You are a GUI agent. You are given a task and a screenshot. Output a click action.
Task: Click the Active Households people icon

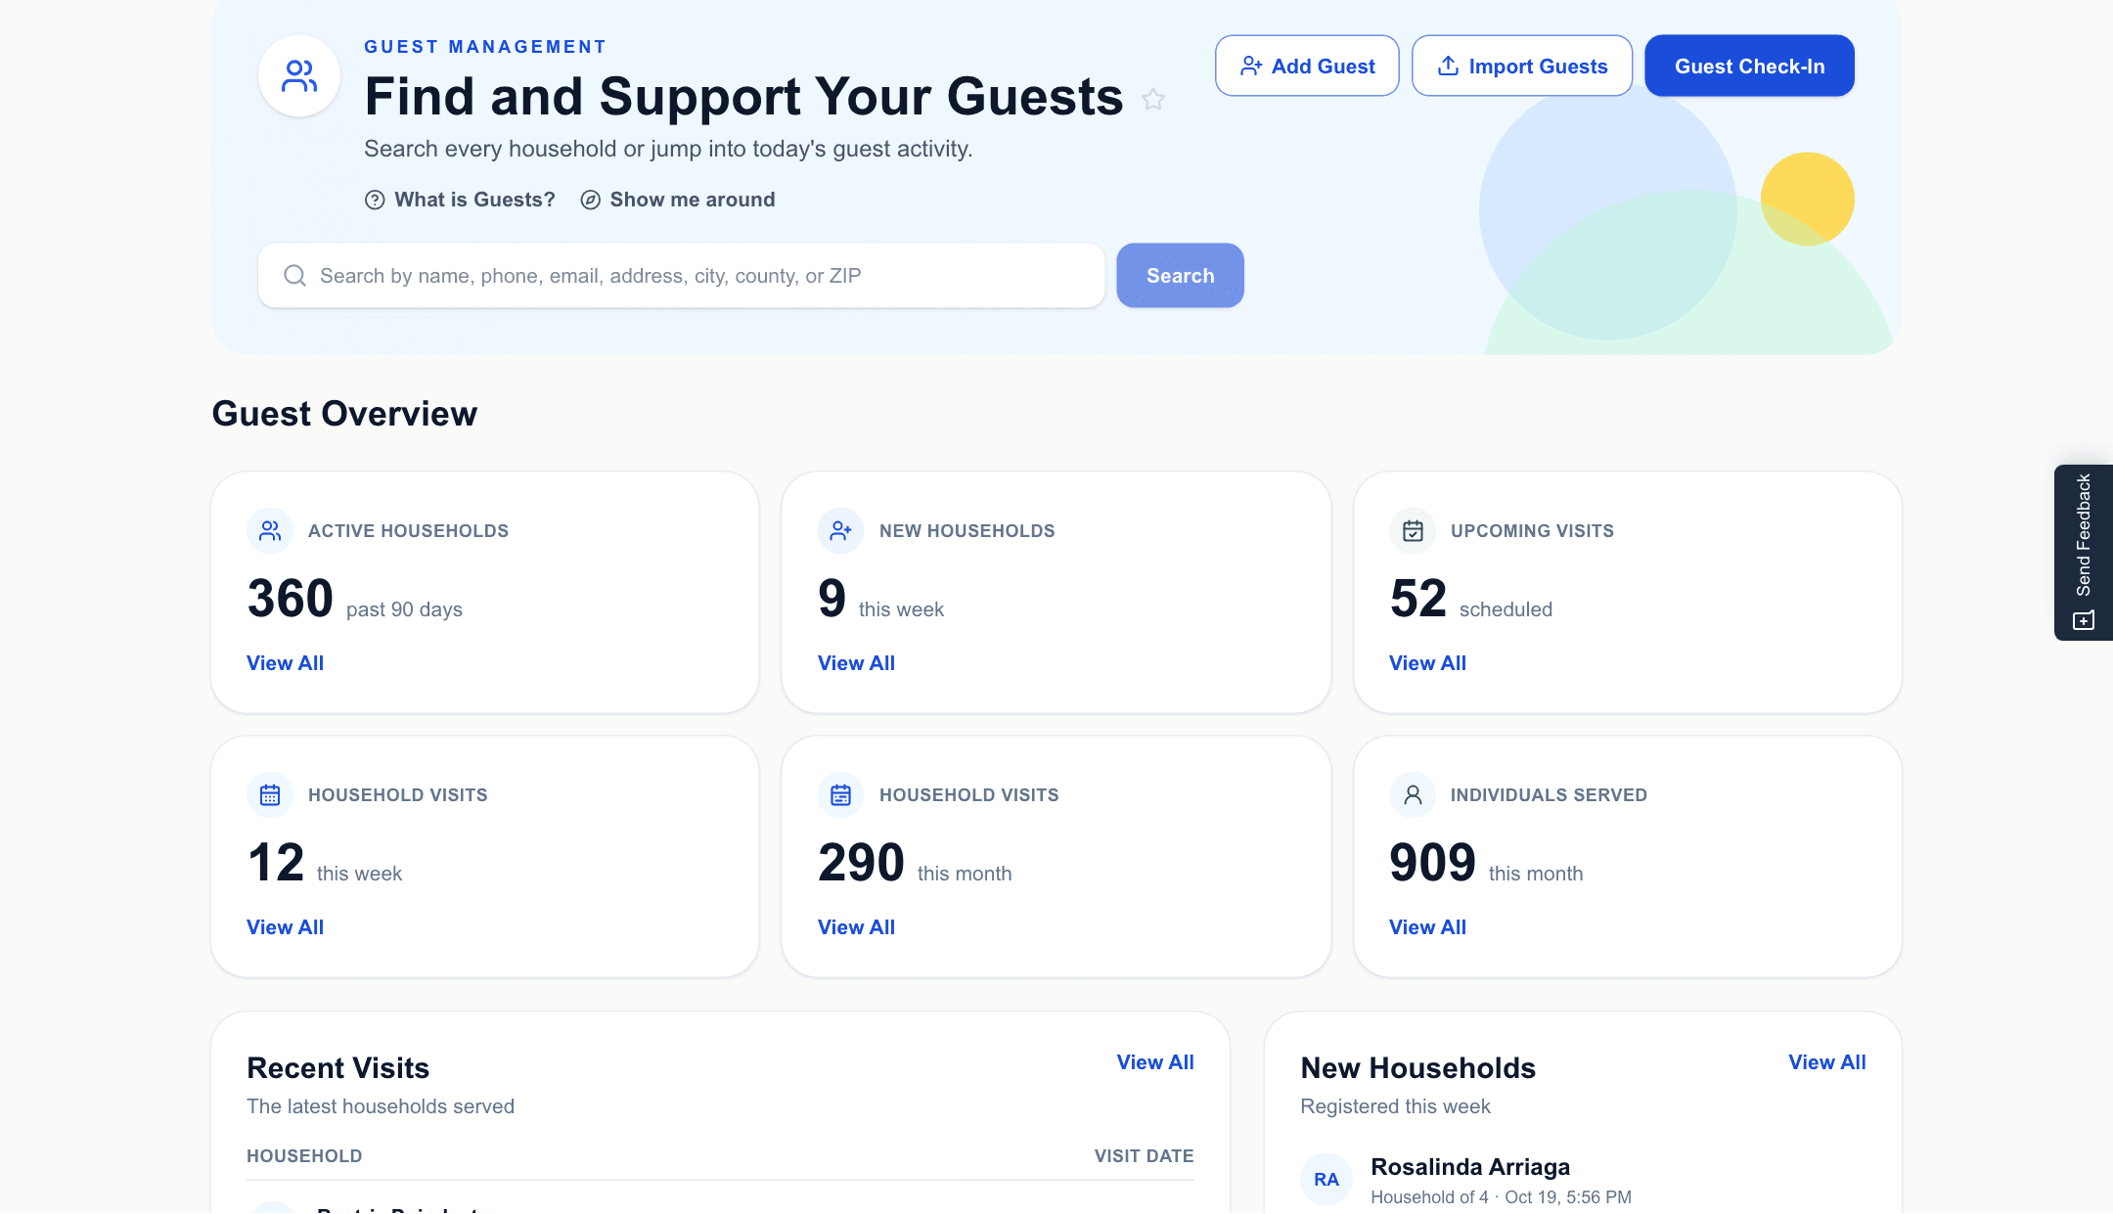click(x=270, y=531)
